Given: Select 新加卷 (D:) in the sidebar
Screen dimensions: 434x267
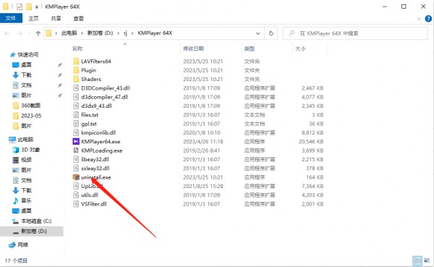Looking at the screenshot, I should (x=34, y=232).
